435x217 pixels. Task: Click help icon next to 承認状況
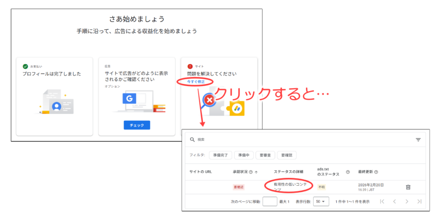click(x=251, y=172)
